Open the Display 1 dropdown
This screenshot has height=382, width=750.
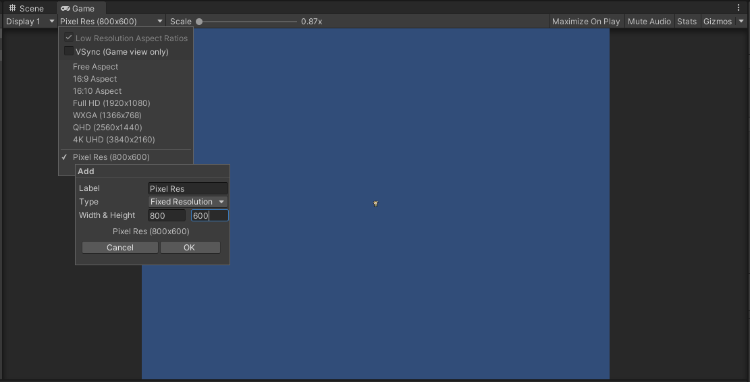pyautogui.click(x=30, y=21)
